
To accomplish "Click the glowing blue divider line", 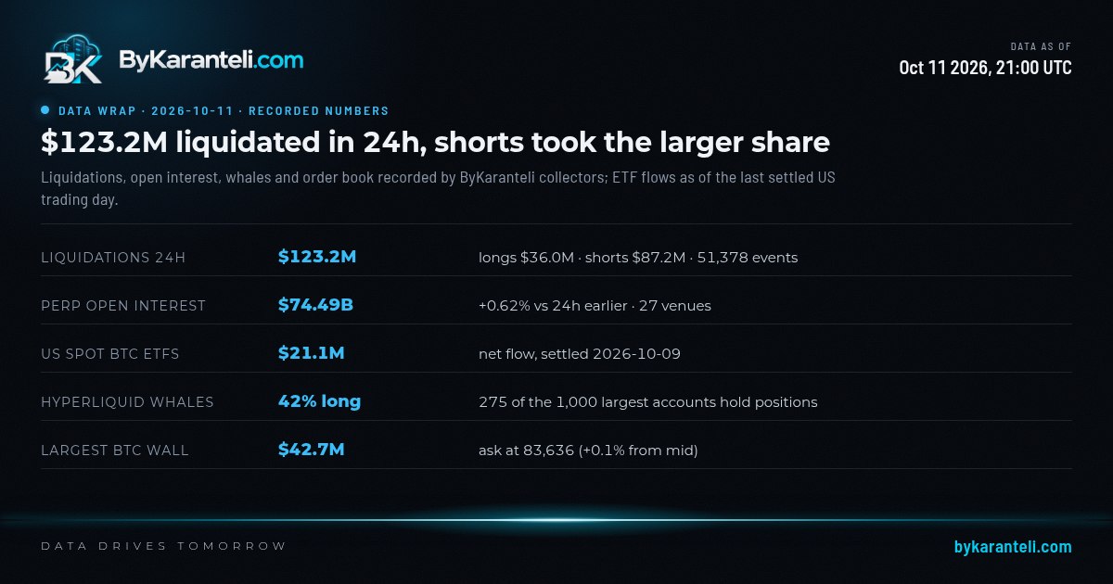I will coord(556,519).
